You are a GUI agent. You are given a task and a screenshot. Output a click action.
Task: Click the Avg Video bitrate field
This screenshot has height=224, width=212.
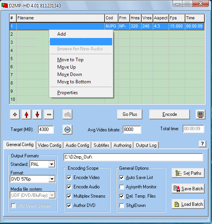[x=132, y=129]
